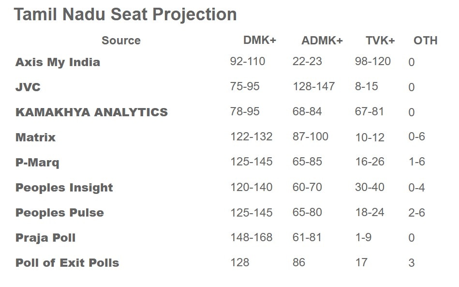Click the Praja Poll source name
This screenshot has height=287, width=459.
[x=45, y=238]
